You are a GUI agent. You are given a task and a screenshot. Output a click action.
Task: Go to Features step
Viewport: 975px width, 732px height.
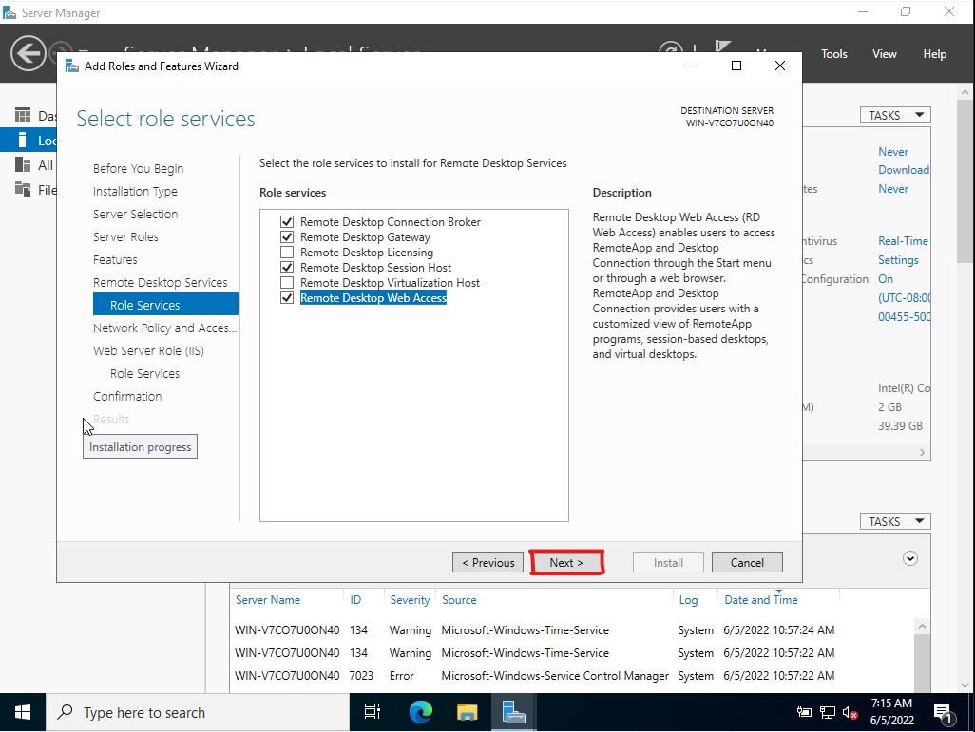[115, 260]
